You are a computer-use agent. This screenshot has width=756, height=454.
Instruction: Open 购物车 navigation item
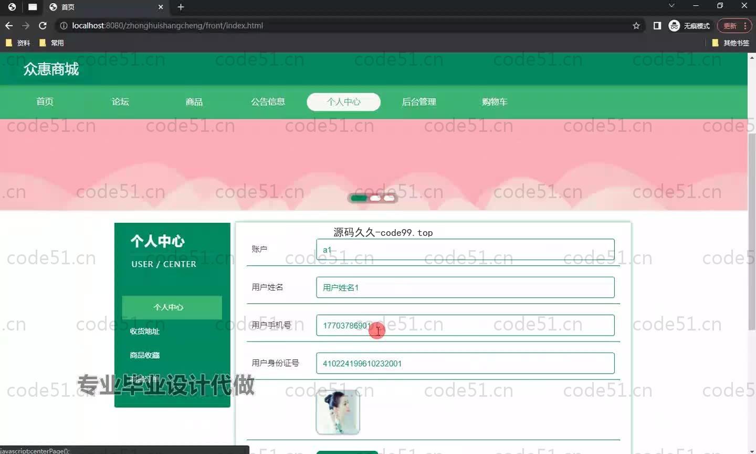pyautogui.click(x=495, y=101)
